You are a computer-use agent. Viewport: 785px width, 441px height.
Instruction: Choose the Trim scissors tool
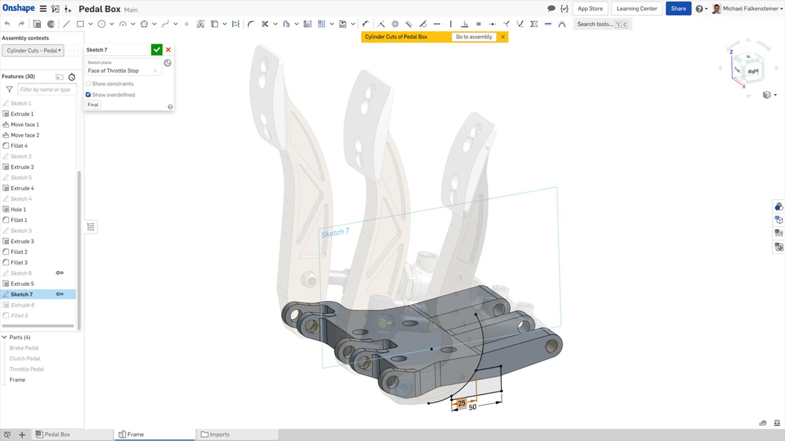(x=265, y=24)
